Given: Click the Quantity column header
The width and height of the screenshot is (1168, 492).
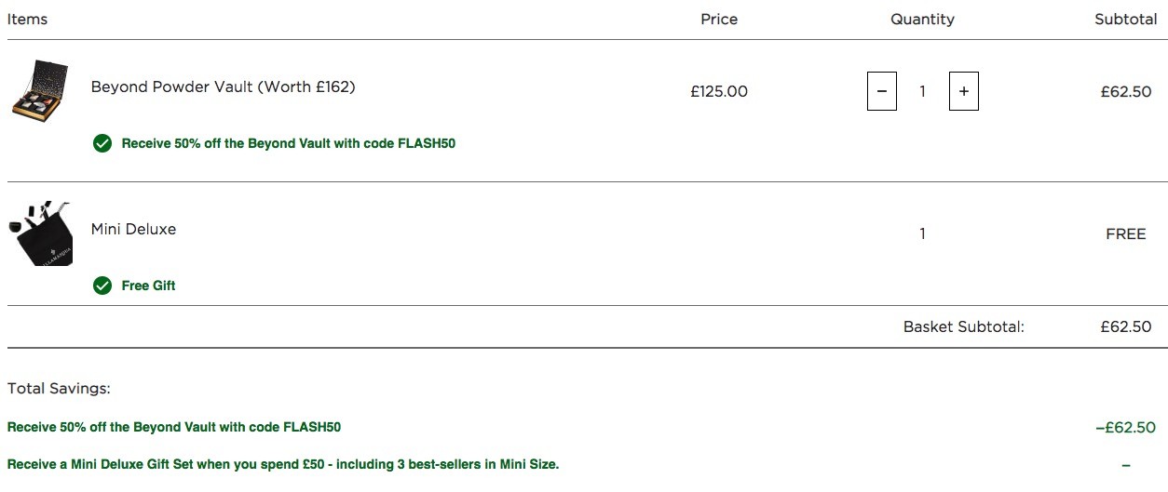Looking at the screenshot, I should (x=922, y=19).
